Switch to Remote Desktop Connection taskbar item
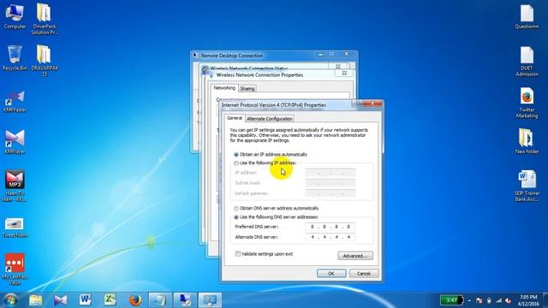548x308 pixels. [185, 300]
